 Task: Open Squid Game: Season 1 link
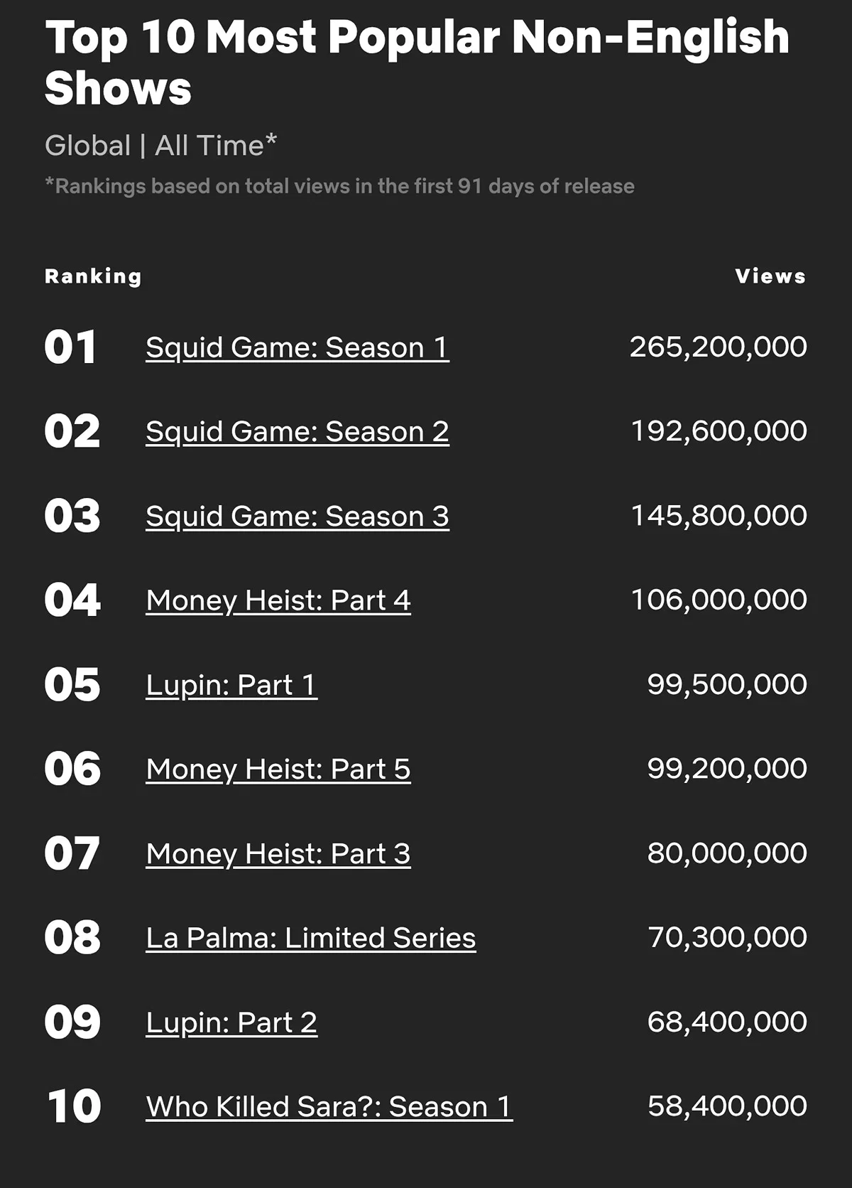(297, 347)
